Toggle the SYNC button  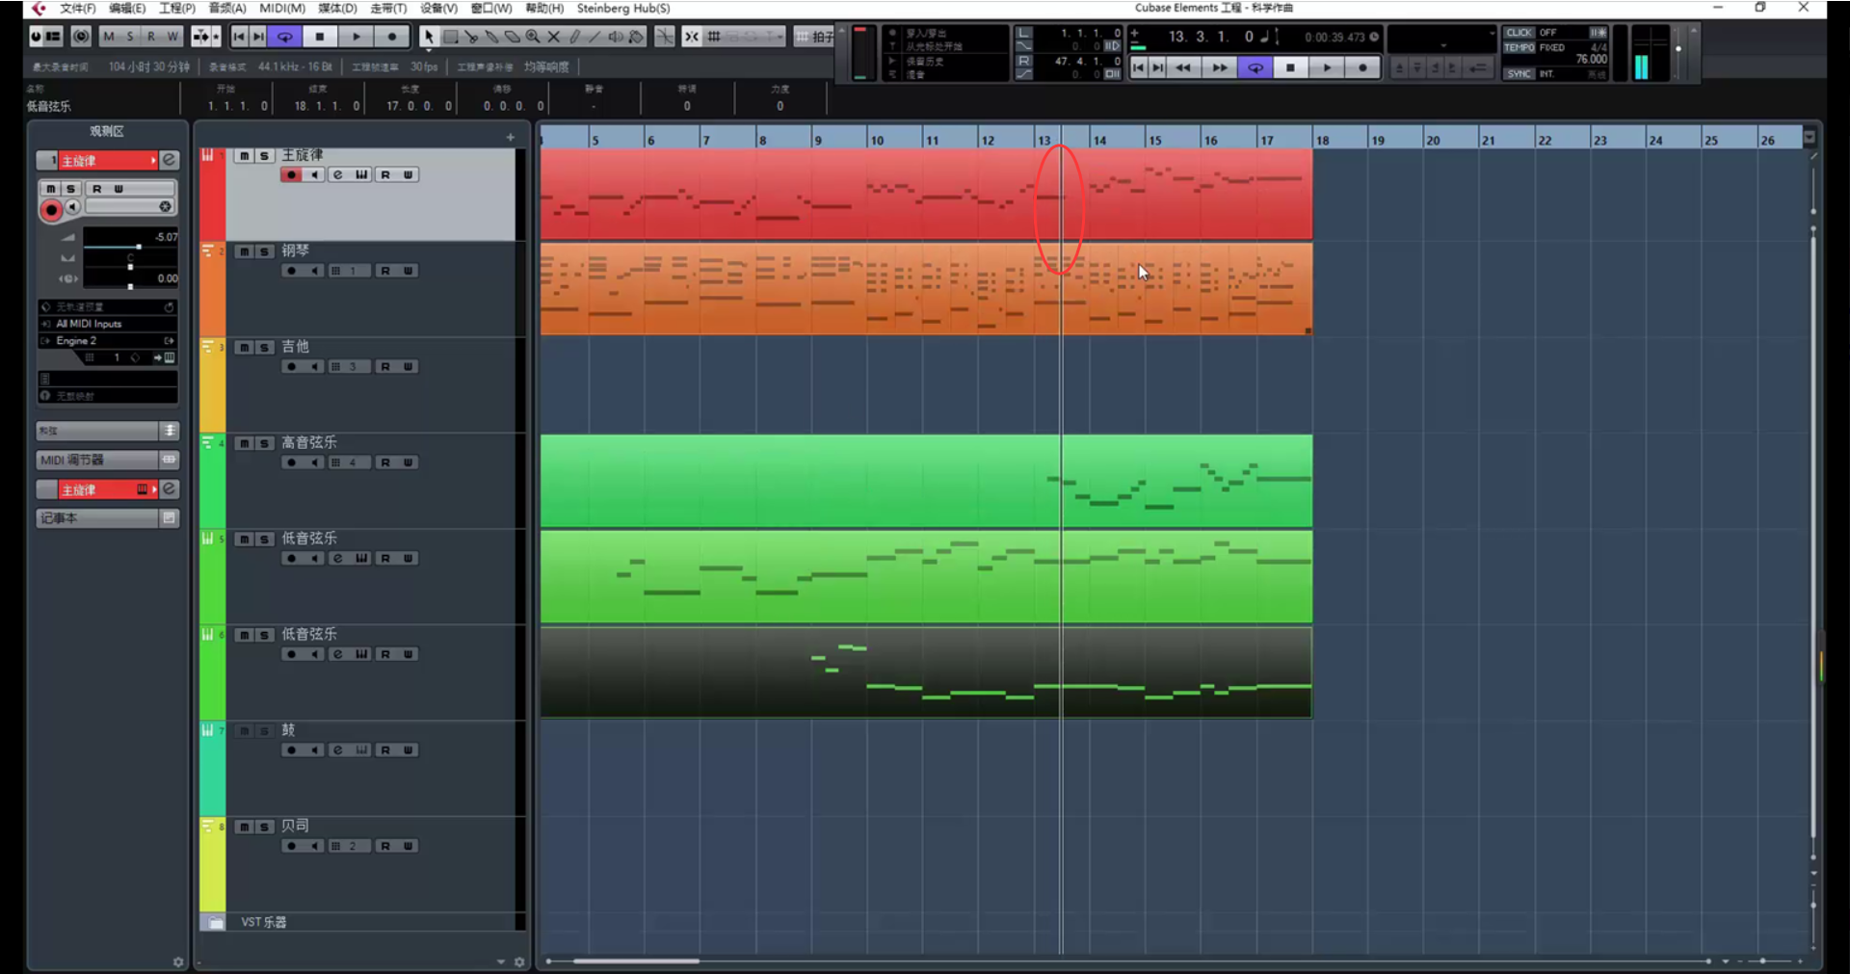coord(1520,73)
